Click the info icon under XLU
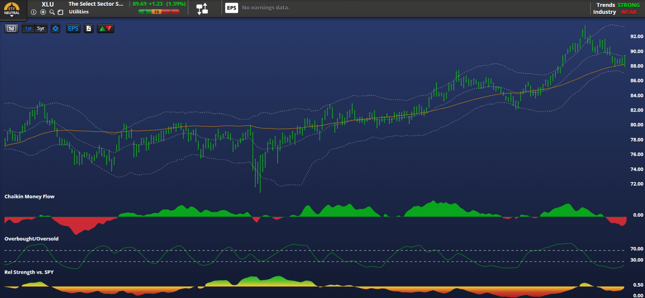 tap(34, 12)
